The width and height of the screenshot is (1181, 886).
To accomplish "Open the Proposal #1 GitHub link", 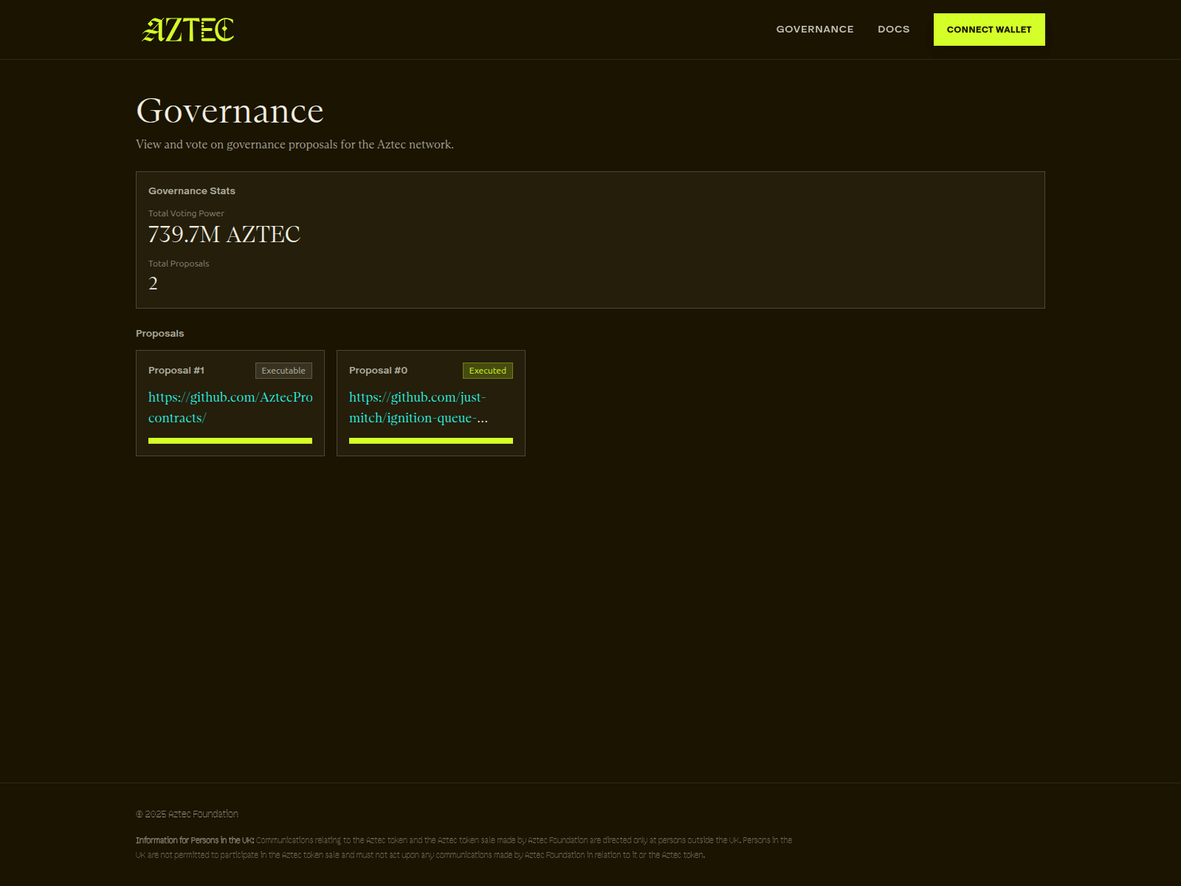I will tap(230, 407).
